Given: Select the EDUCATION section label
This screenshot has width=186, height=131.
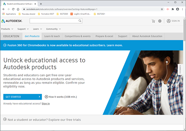Looking at the screenshot, I should [x=11, y=36].
